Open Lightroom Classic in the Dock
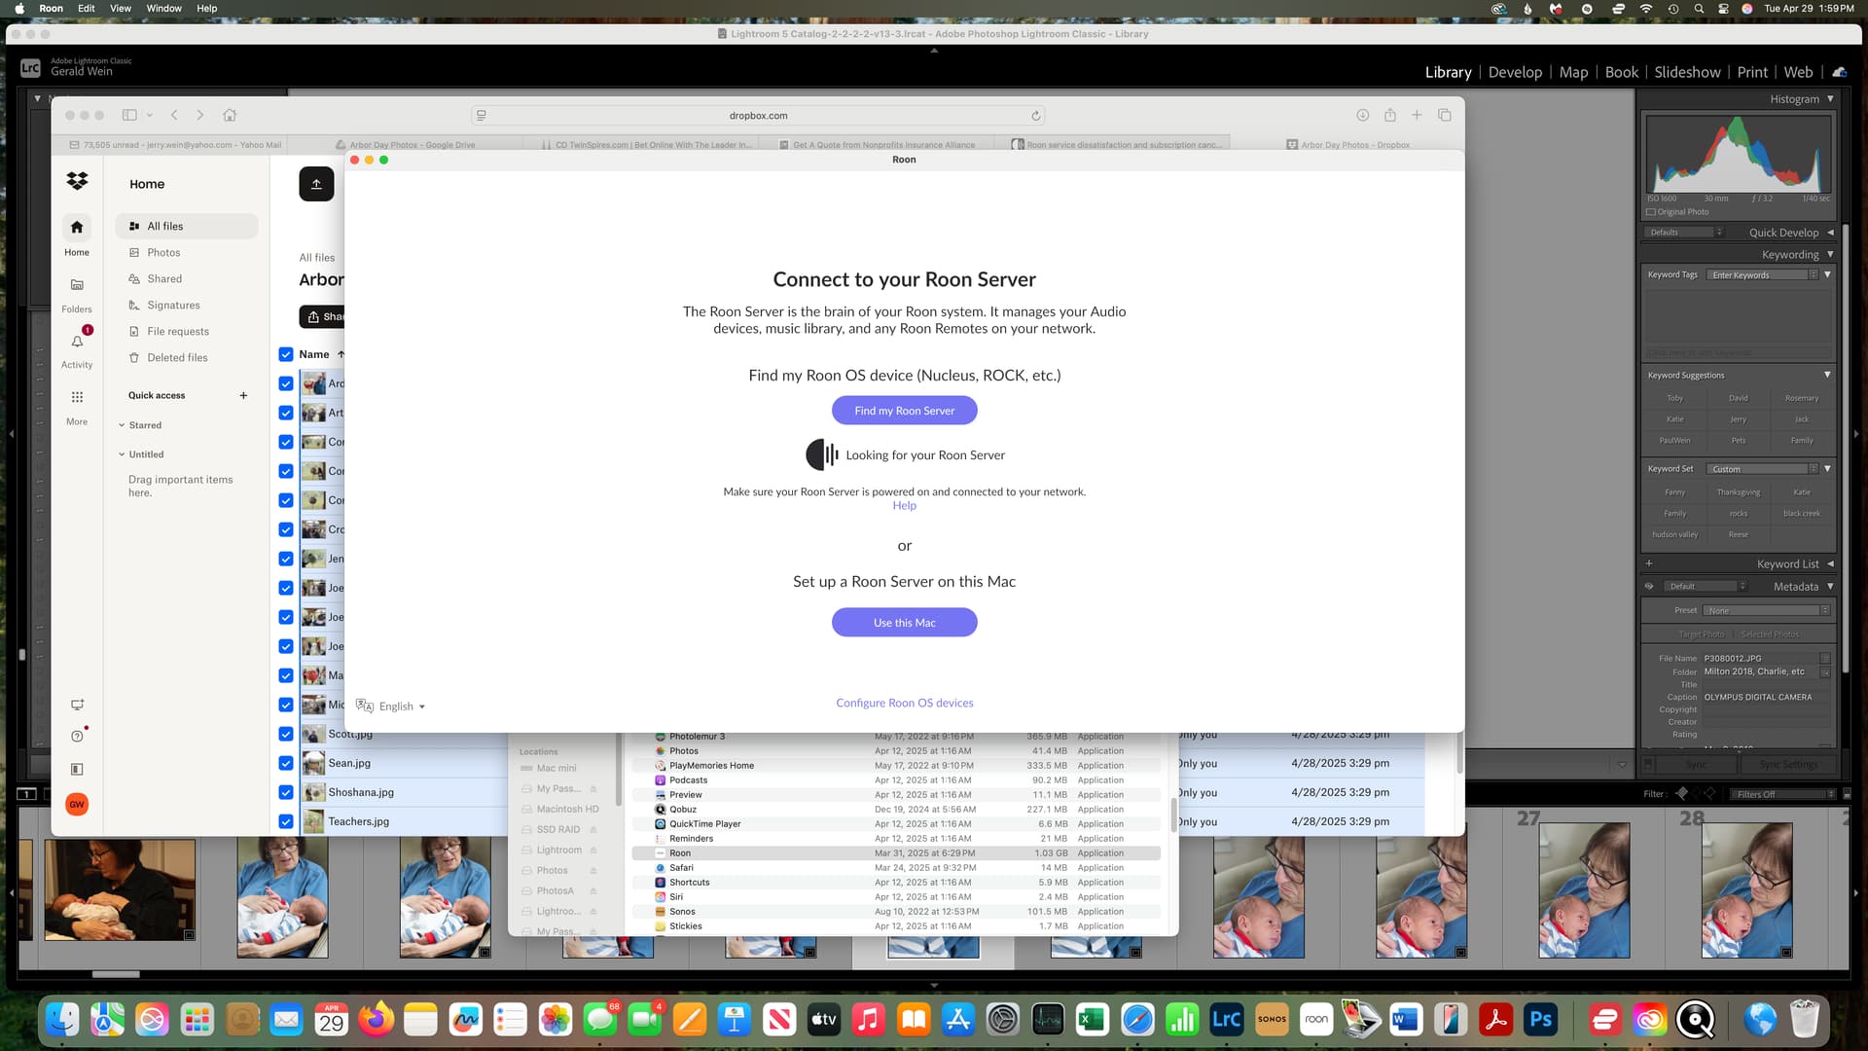The height and width of the screenshot is (1051, 1868). [x=1226, y=1019]
